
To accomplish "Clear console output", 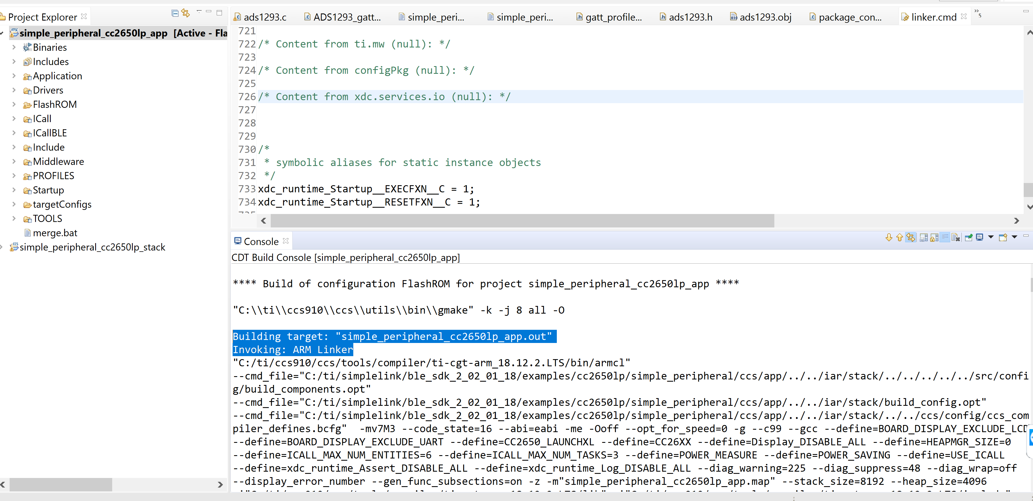I will (956, 237).
